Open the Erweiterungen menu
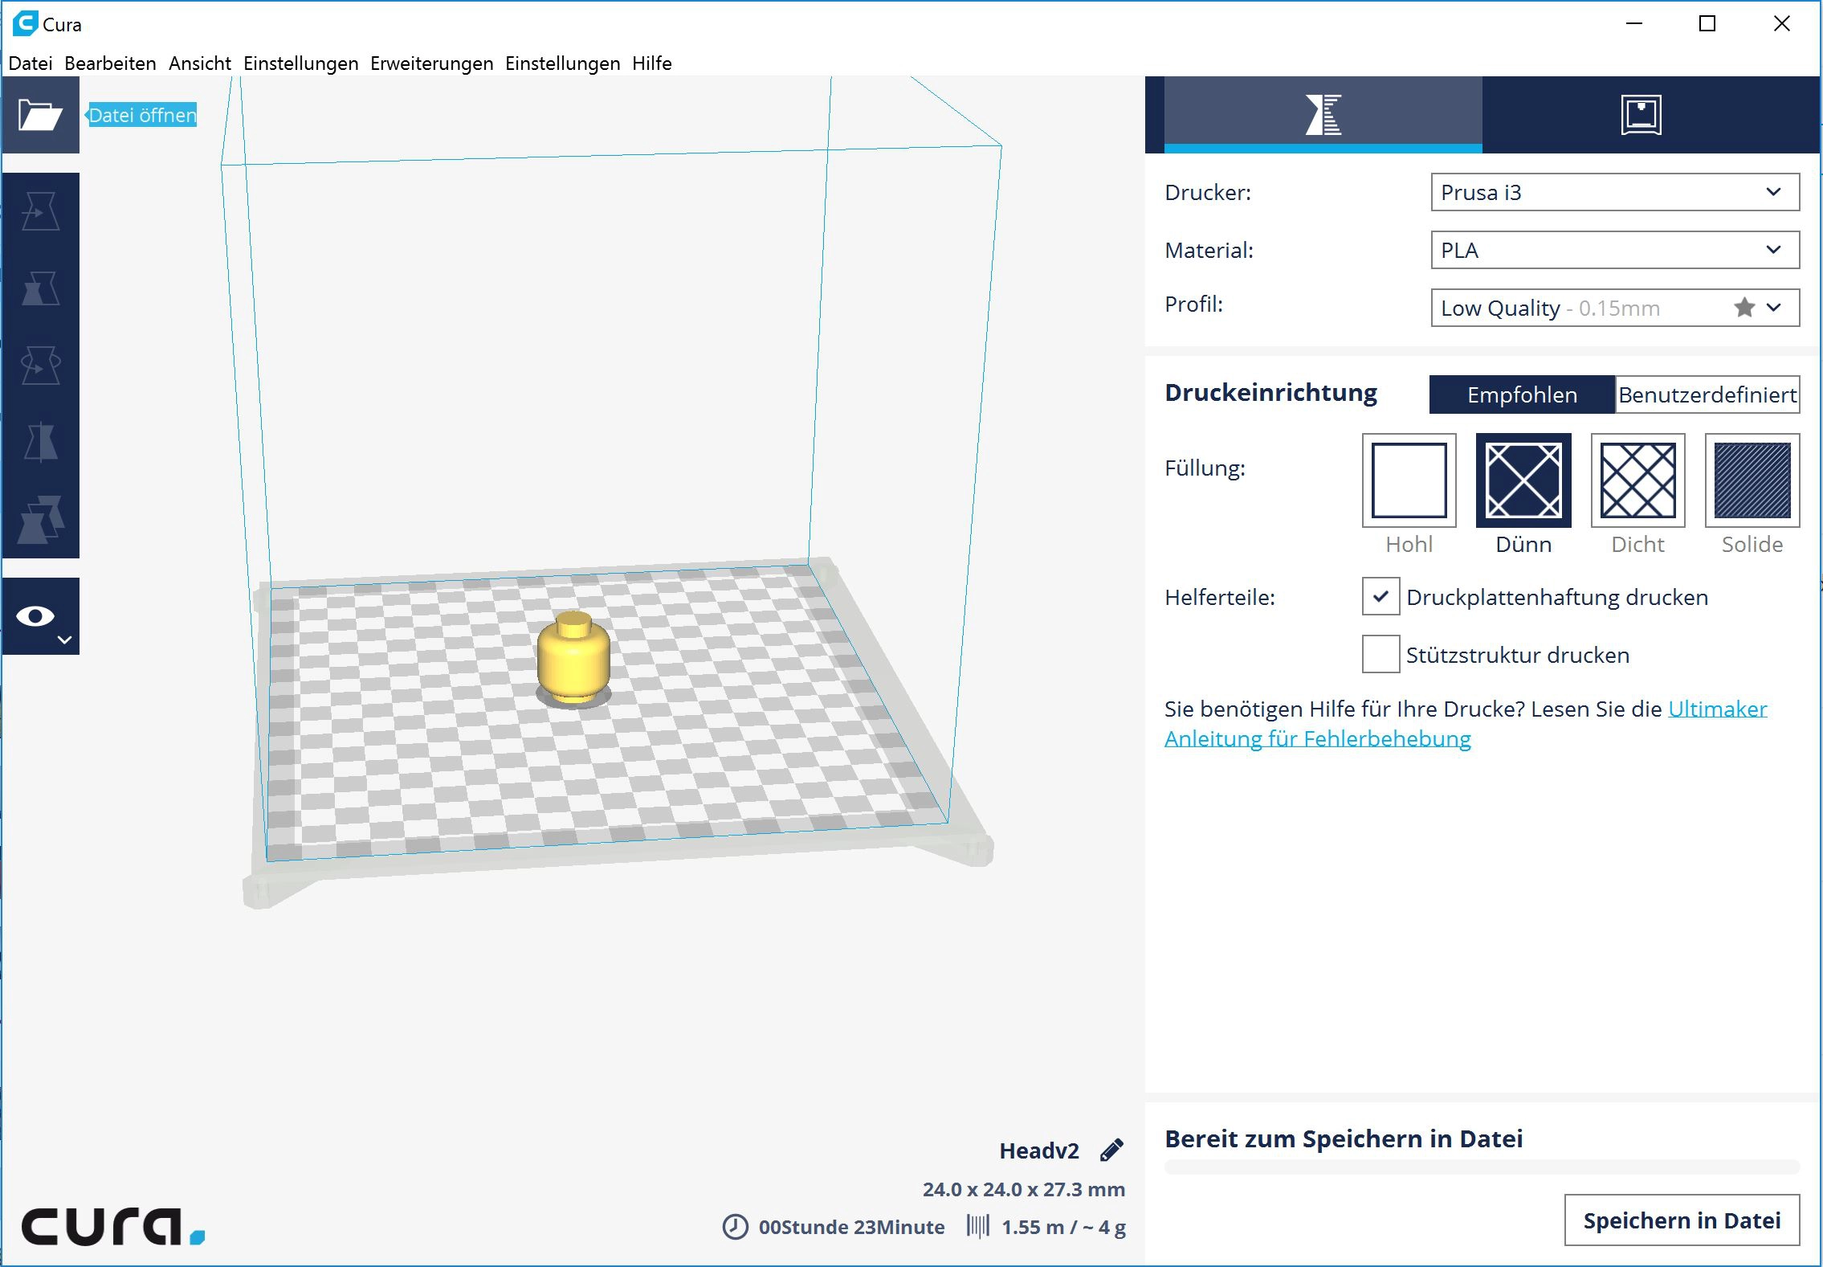 [432, 63]
